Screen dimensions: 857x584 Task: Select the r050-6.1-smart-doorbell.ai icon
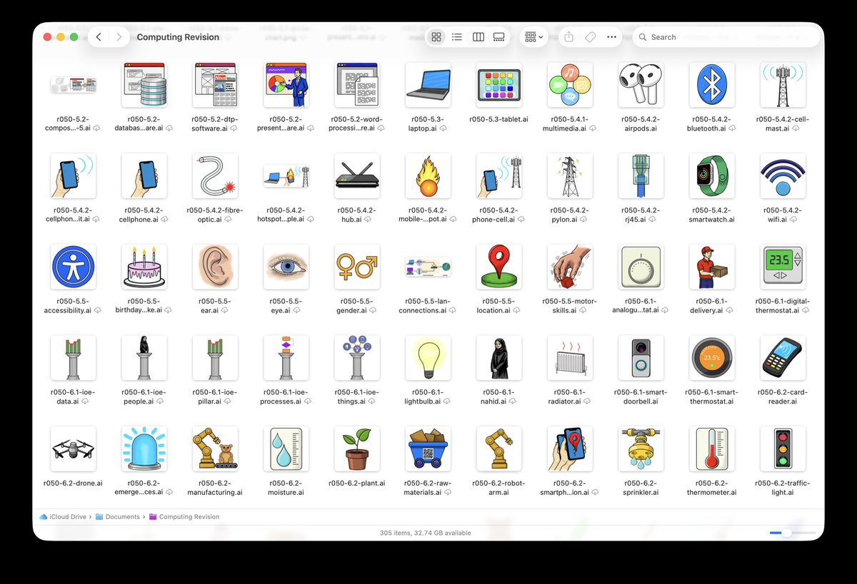[x=641, y=359]
